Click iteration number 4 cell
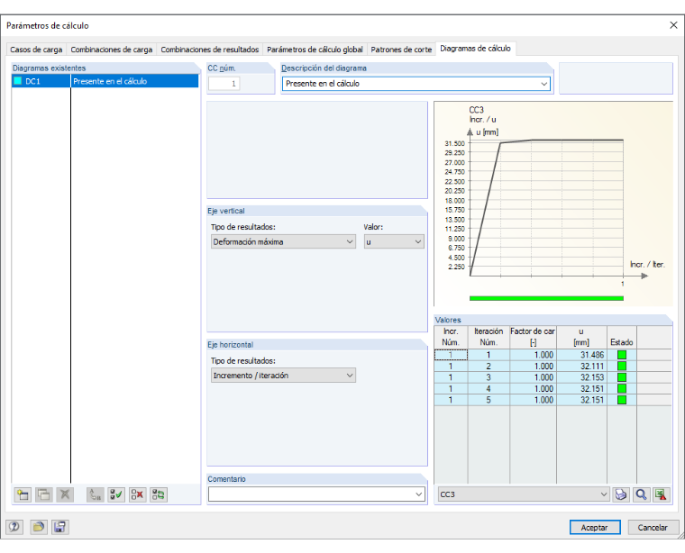Image resolution: width=685 pixels, height=553 pixels. [489, 389]
